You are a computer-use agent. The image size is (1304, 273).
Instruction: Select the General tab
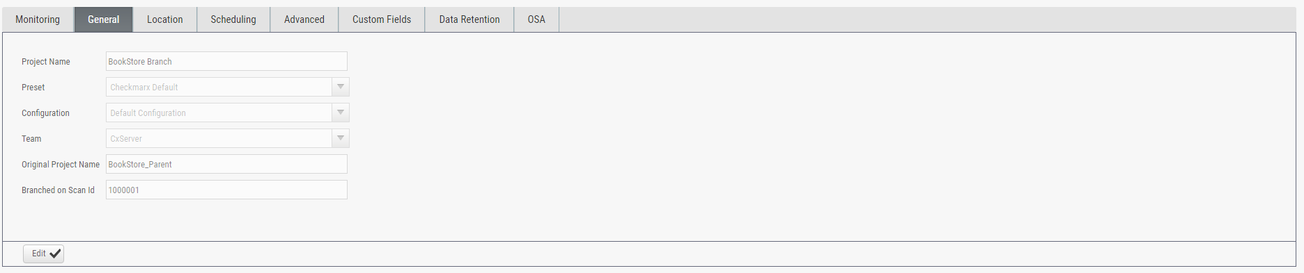[104, 19]
